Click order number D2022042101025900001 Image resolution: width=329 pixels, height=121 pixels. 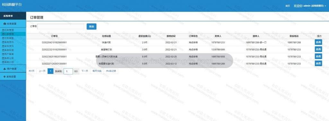click(x=54, y=43)
